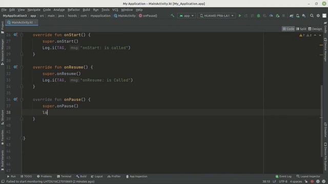Open the Structure side panel

coord(2,117)
